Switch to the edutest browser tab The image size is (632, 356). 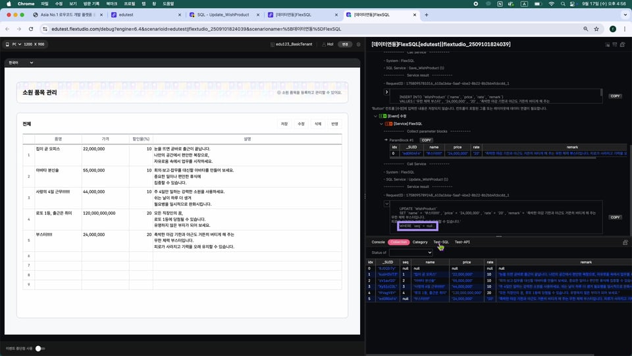click(145, 15)
